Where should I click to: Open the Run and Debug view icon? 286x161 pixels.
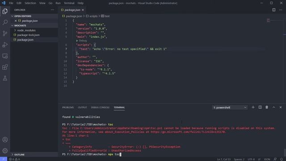coord(5,45)
